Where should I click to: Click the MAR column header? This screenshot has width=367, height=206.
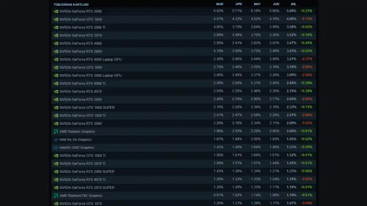pyautogui.click(x=220, y=4)
